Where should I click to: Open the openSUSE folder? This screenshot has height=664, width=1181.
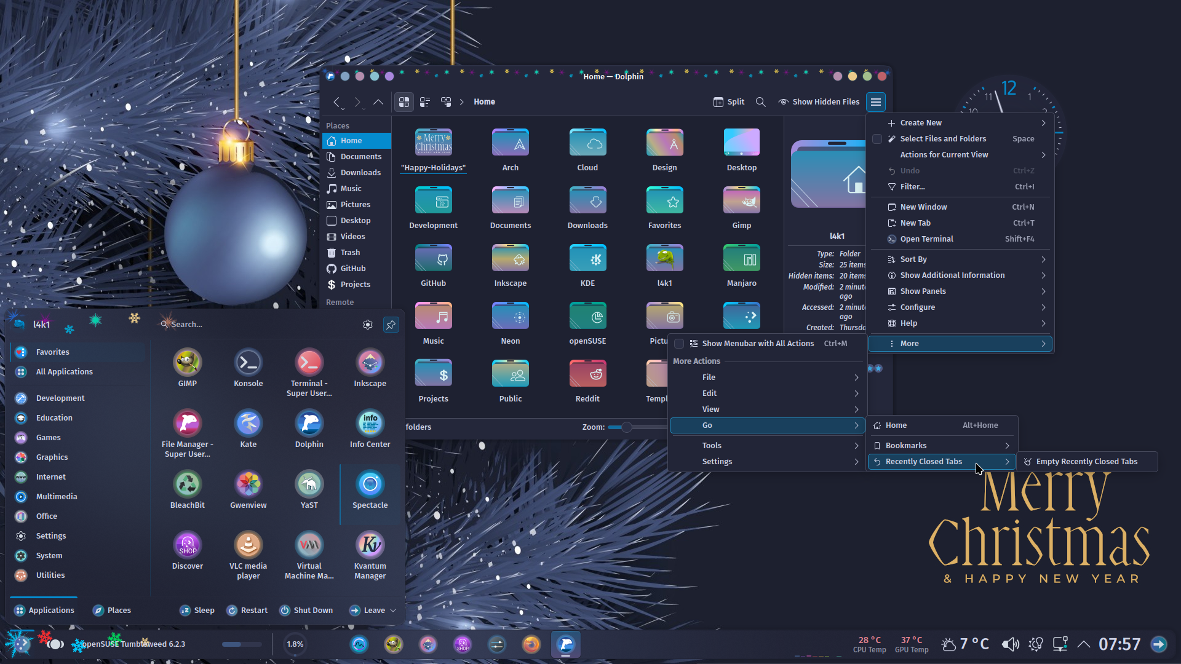point(587,323)
